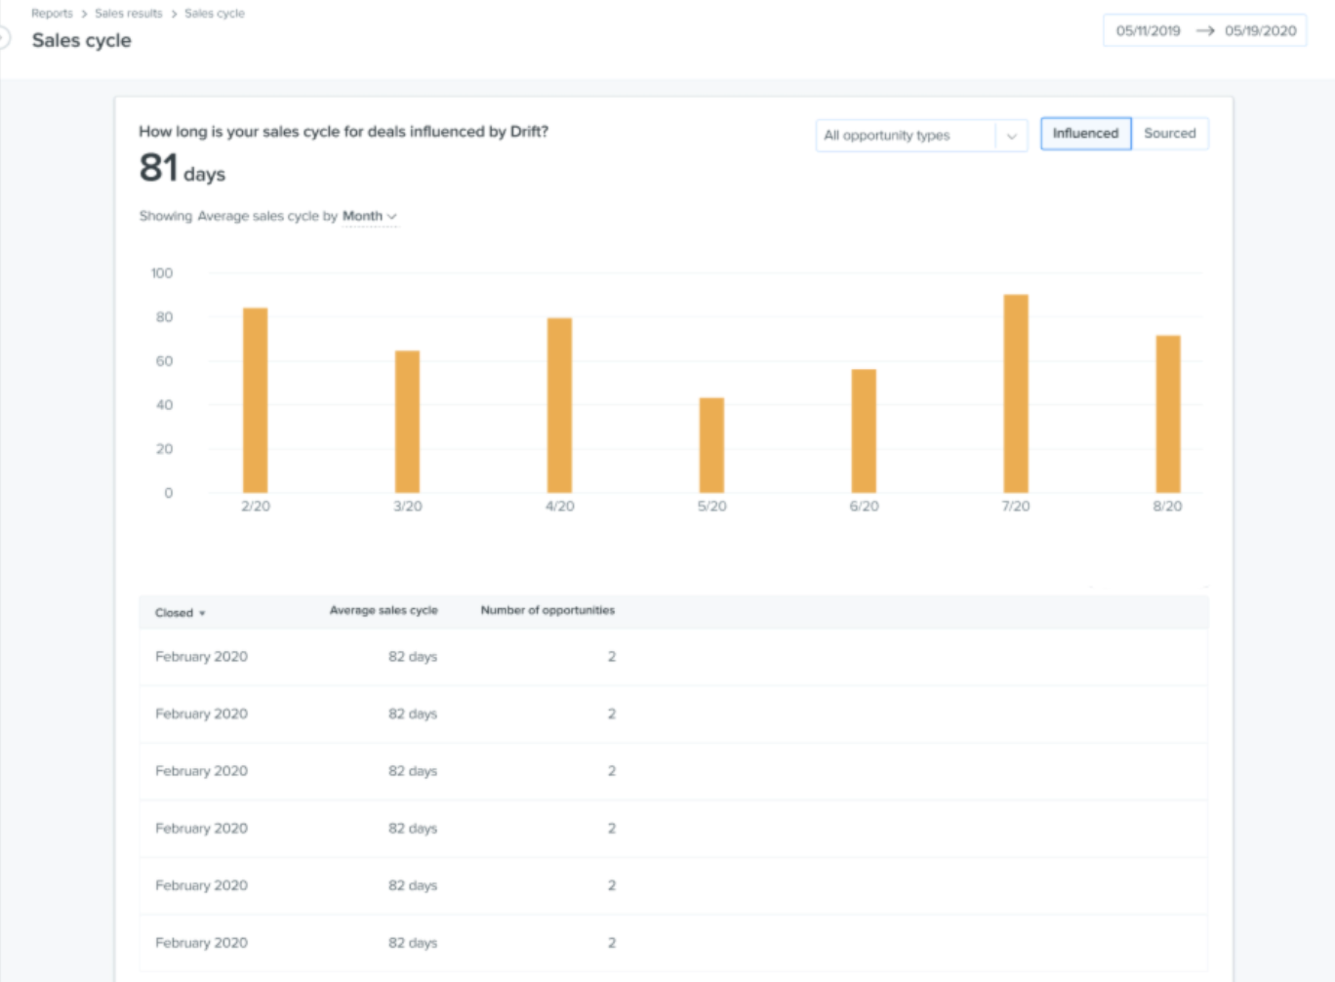Select the 4/20 chart bar
This screenshot has width=1335, height=982.
click(559, 405)
